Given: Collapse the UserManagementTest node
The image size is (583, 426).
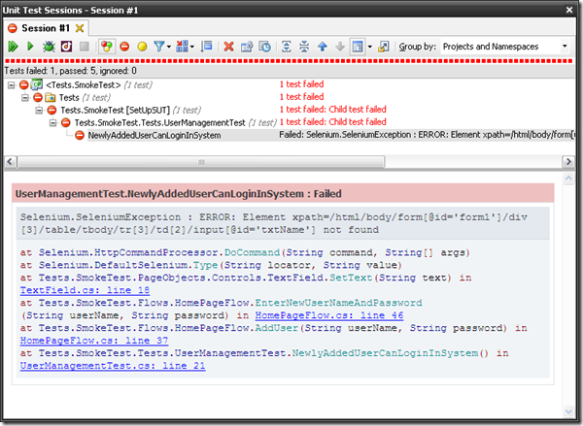Looking at the screenshot, I should click(52, 122).
